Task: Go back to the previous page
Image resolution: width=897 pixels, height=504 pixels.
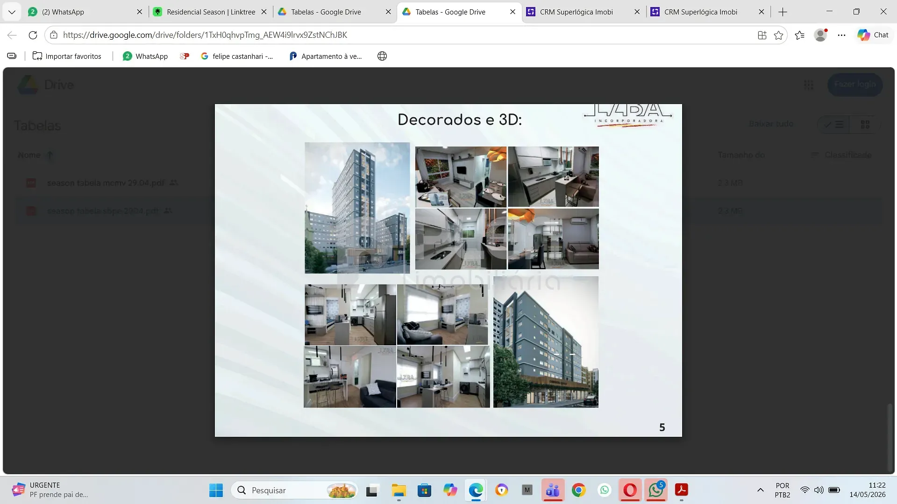Action: (x=12, y=35)
